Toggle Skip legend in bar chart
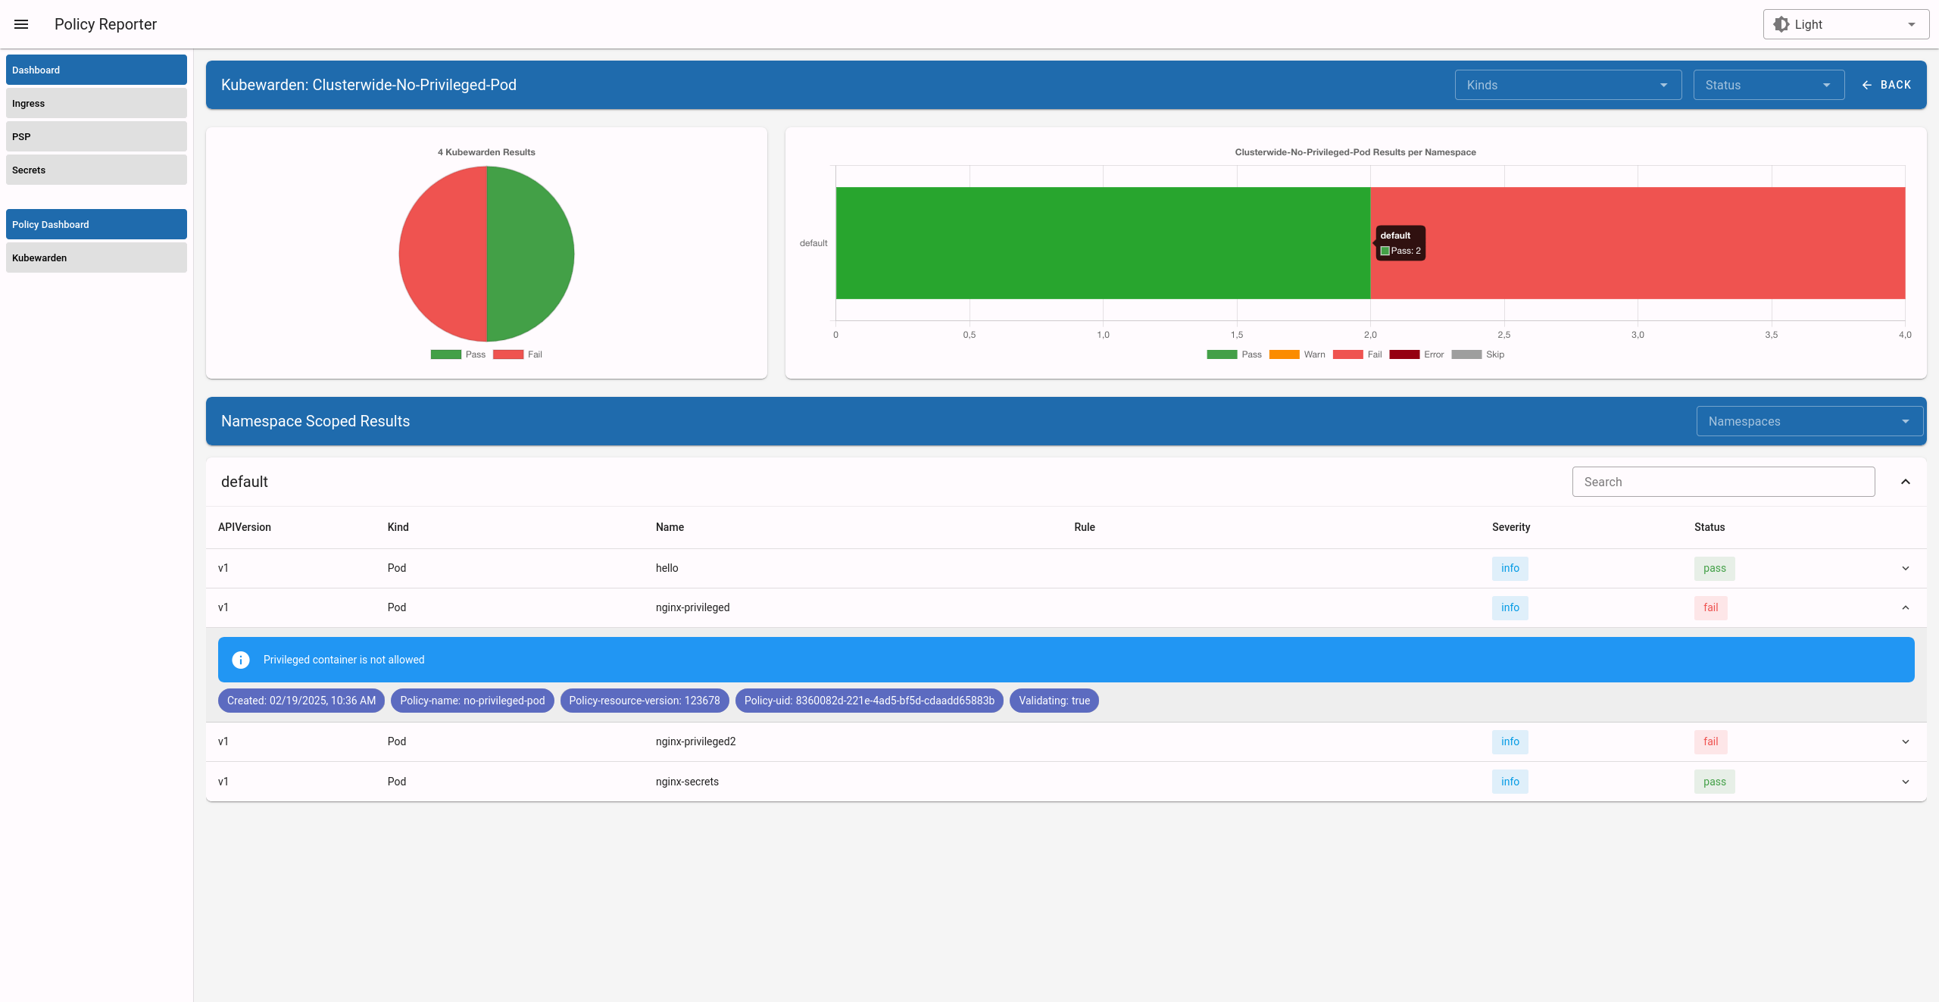This screenshot has height=1002, width=1939. [x=1478, y=354]
